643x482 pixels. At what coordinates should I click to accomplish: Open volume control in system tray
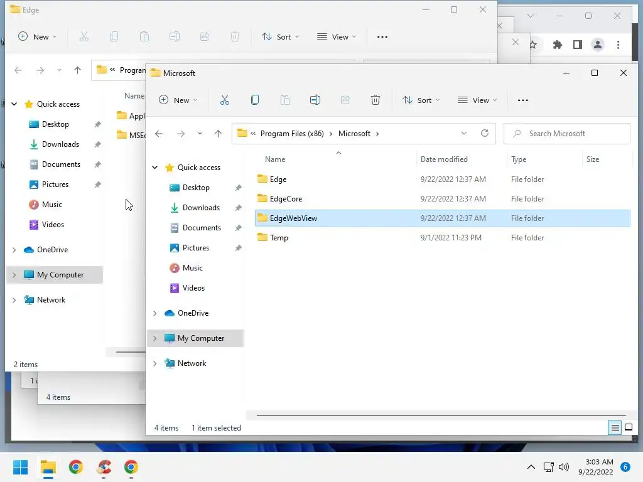tap(564, 467)
